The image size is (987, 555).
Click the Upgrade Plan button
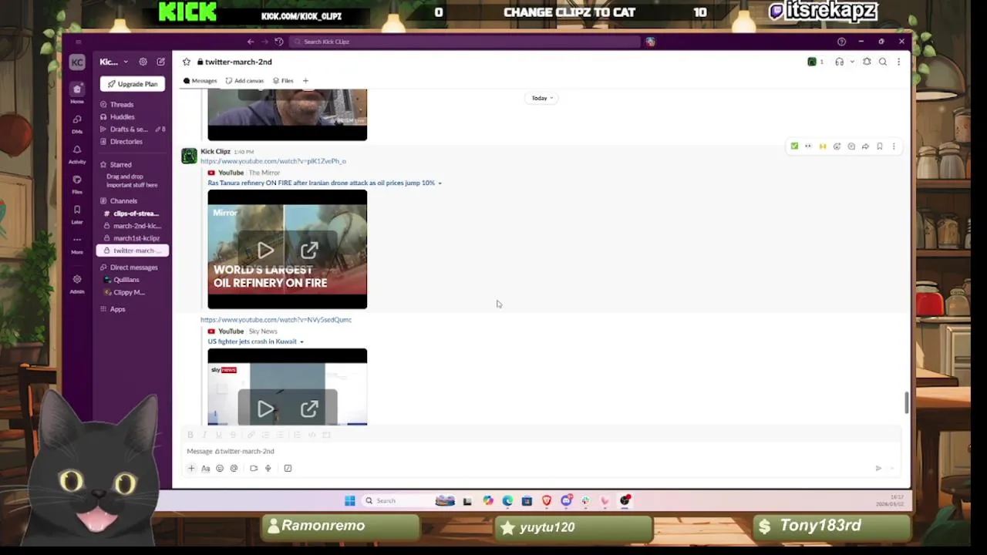pyautogui.click(x=133, y=84)
